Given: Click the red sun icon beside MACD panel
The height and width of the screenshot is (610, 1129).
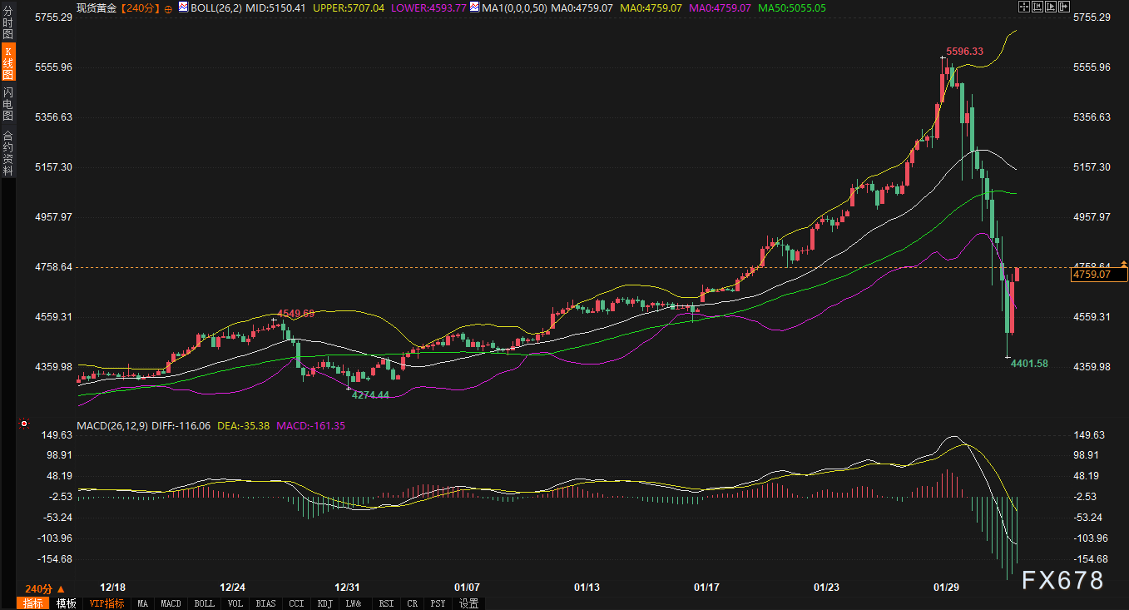Looking at the screenshot, I should pyautogui.click(x=24, y=424).
